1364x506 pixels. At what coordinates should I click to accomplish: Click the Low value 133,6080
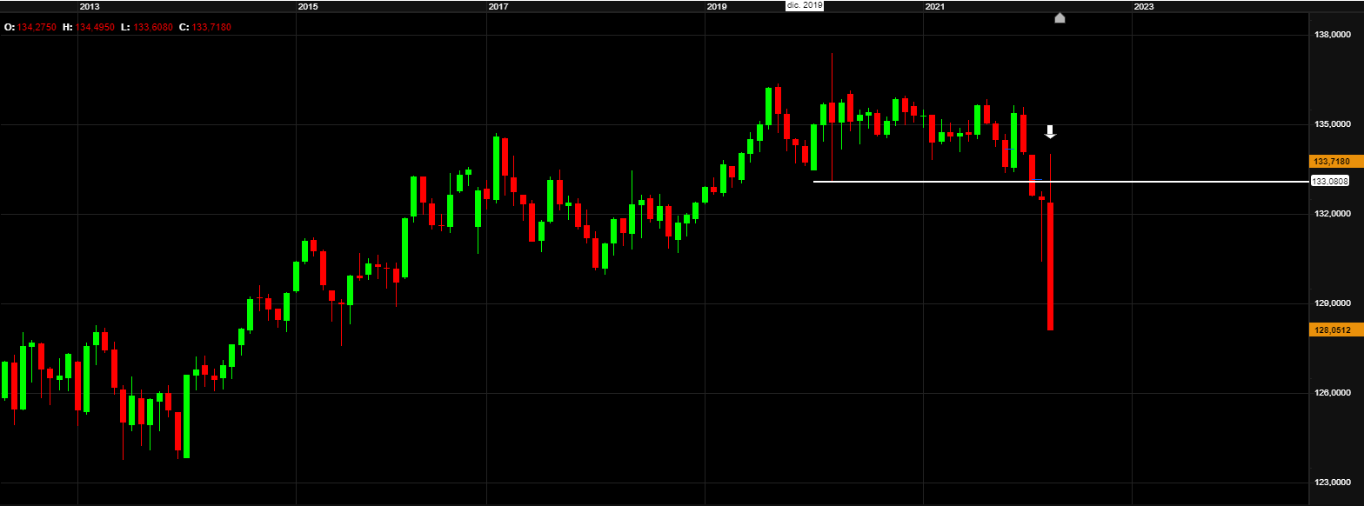point(152,28)
